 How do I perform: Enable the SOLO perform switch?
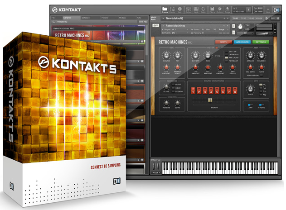tap(173, 88)
